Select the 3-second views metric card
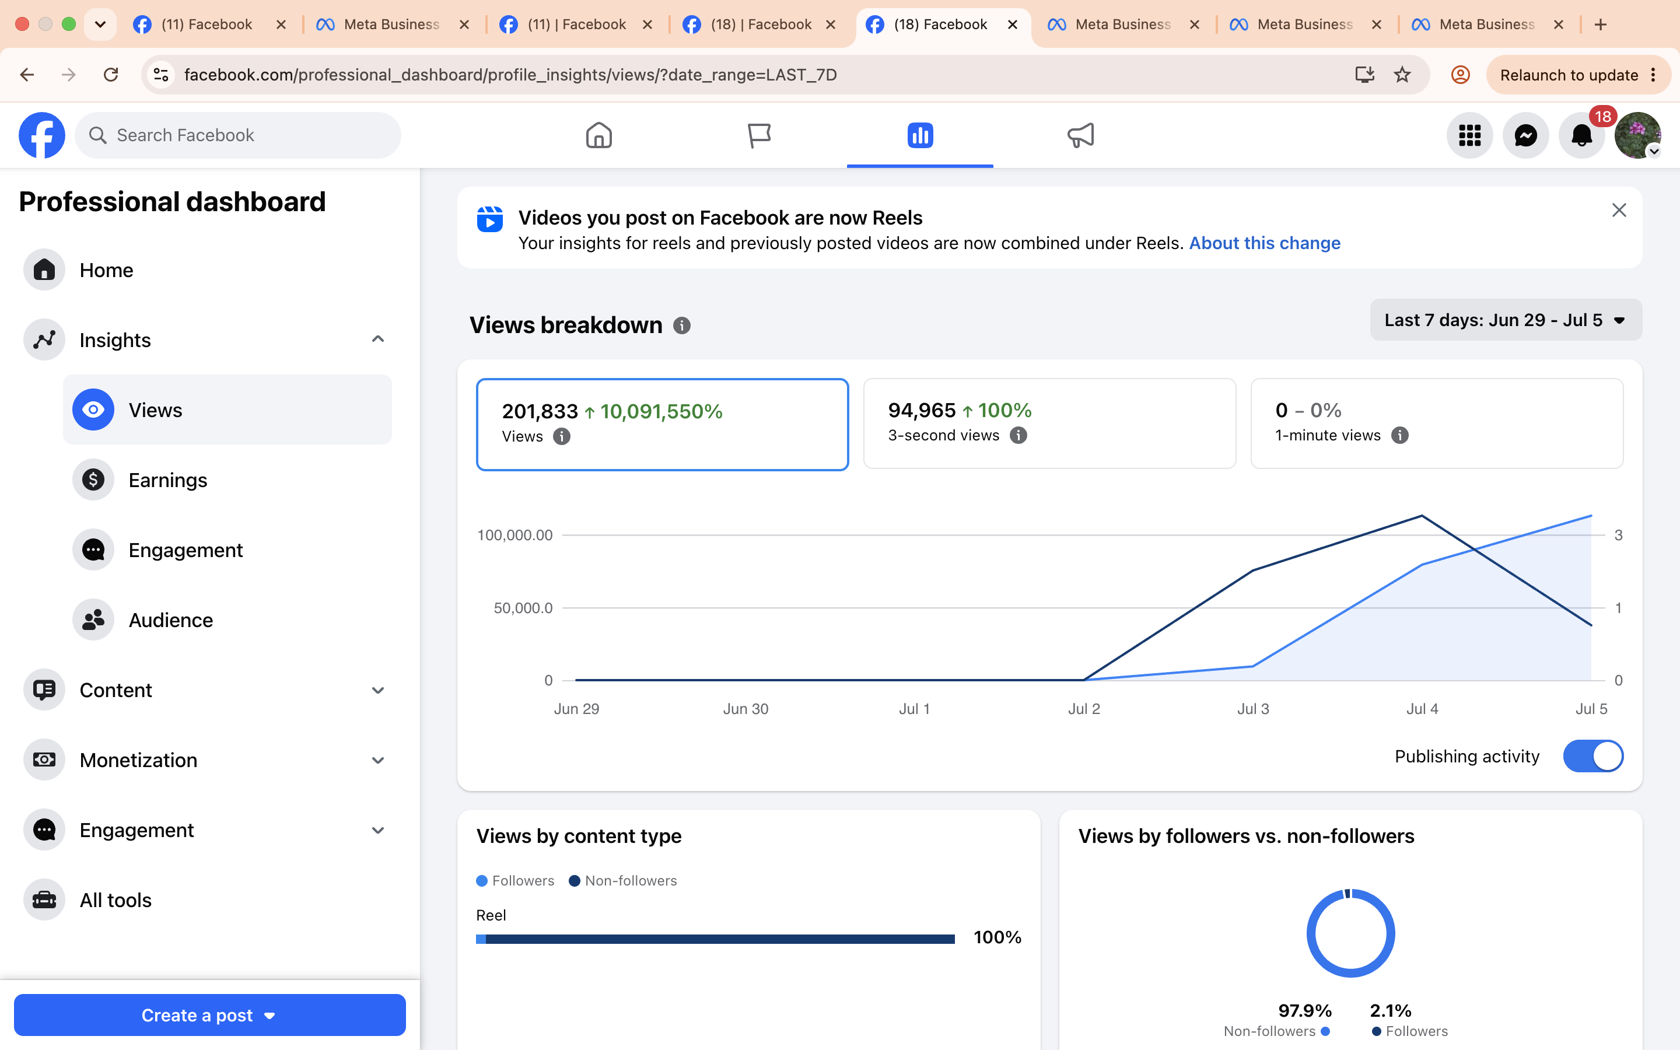1680x1050 pixels. [1049, 423]
